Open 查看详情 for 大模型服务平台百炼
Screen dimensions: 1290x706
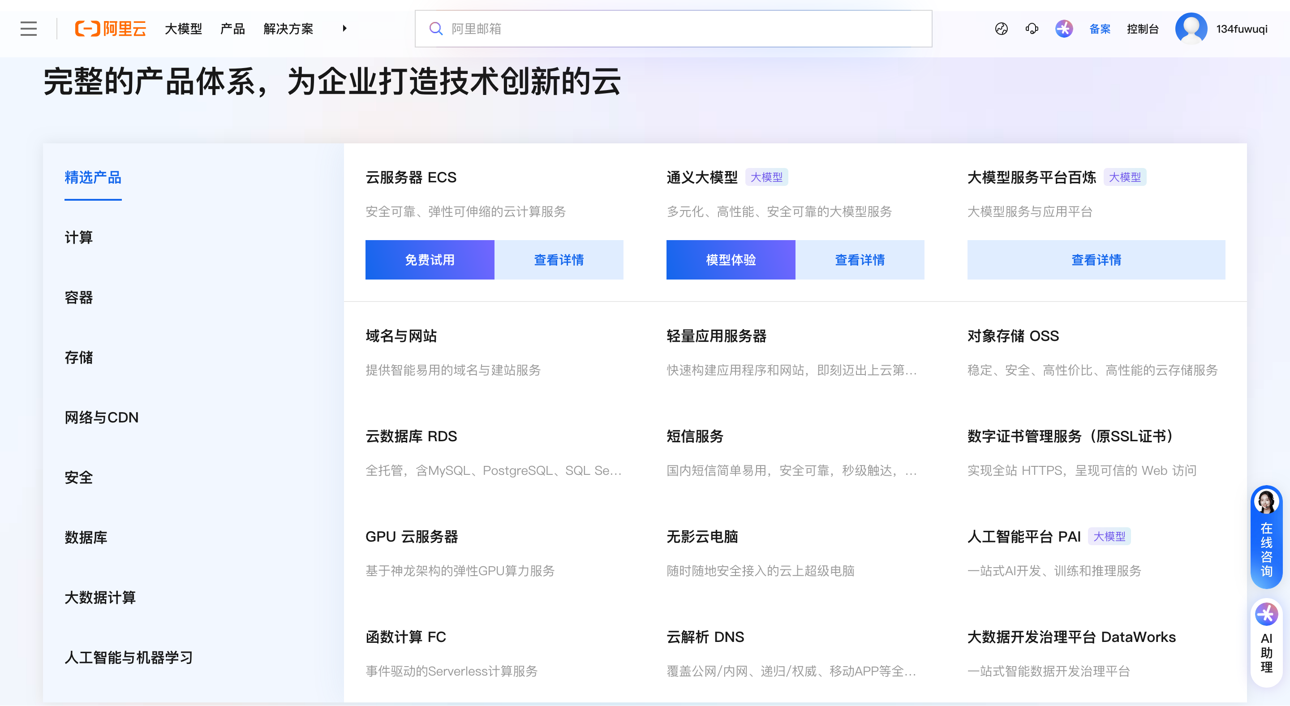click(1096, 260)
